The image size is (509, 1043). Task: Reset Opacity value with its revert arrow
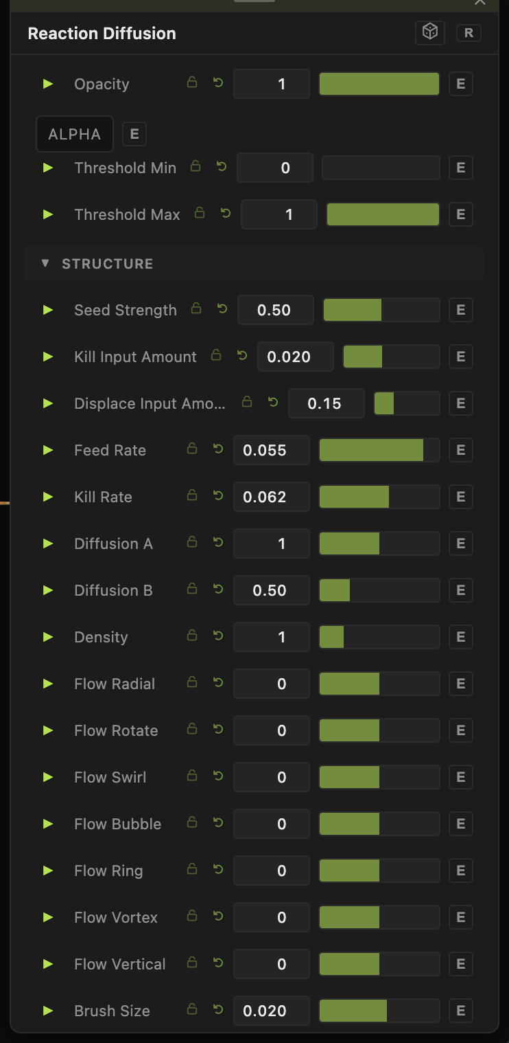coord(218,83)
